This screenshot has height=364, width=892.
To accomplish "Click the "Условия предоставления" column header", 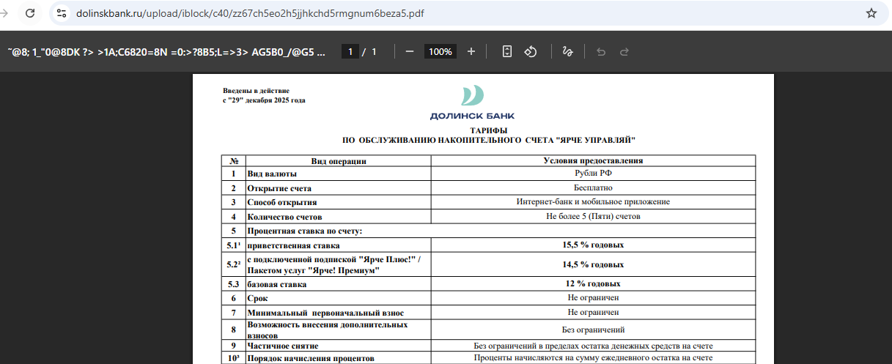I will coord(593,161).
